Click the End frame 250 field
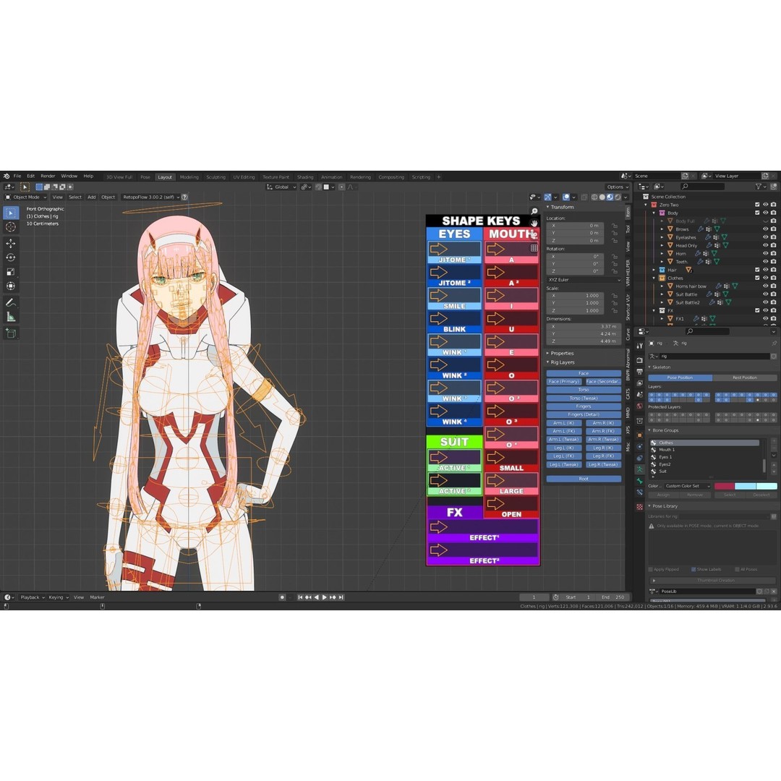The width and height of the screenshot is (781, 781). pyautogui.click(x=614, y=597)
